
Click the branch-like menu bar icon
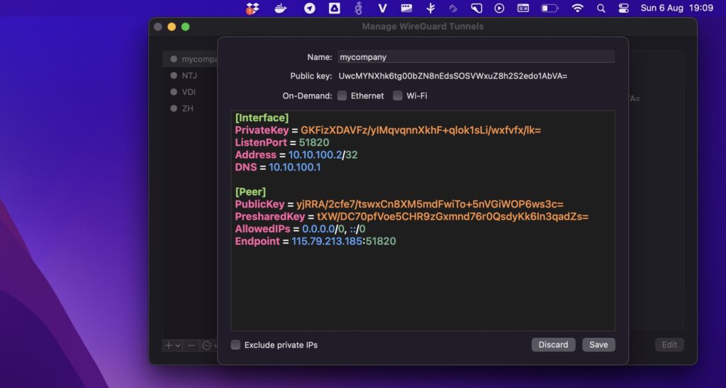pyautogui.click(x=430, y=8)
